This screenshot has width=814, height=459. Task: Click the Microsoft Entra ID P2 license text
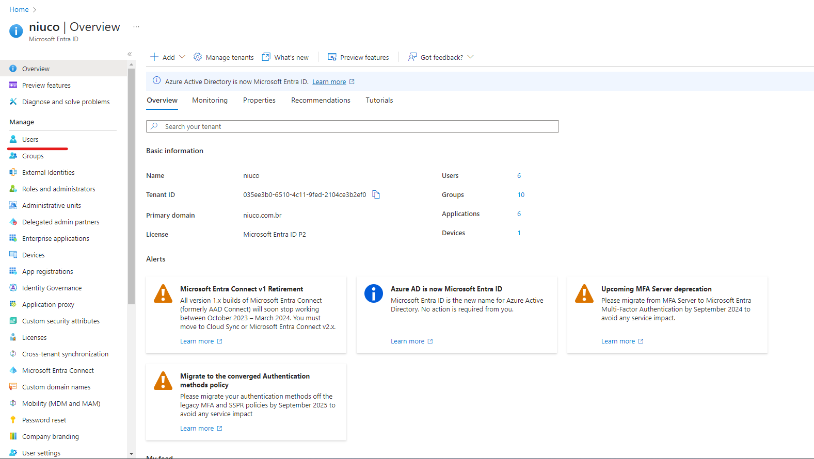pyautogui.click(x=275, y=234)
